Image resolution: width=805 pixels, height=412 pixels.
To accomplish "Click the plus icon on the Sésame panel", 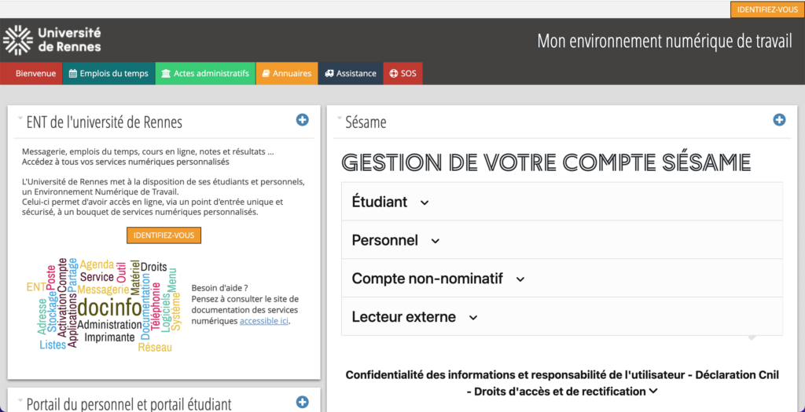I will pos(779,120).
